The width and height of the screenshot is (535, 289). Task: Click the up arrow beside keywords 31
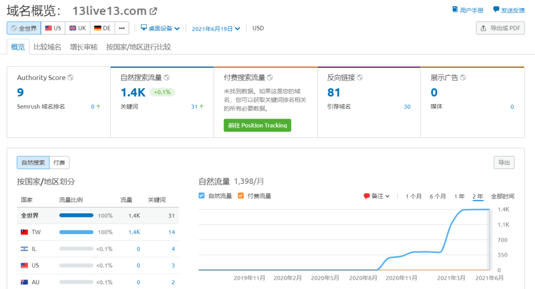point(201,107)
